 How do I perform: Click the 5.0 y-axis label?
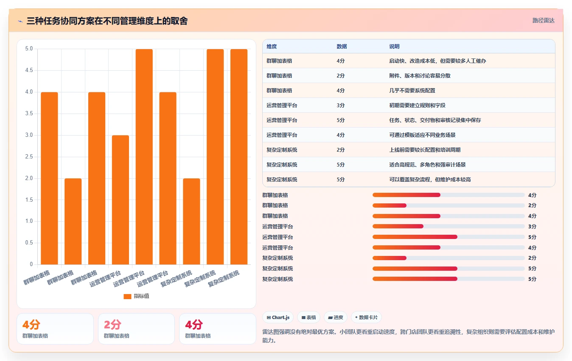tap(29, 49)
